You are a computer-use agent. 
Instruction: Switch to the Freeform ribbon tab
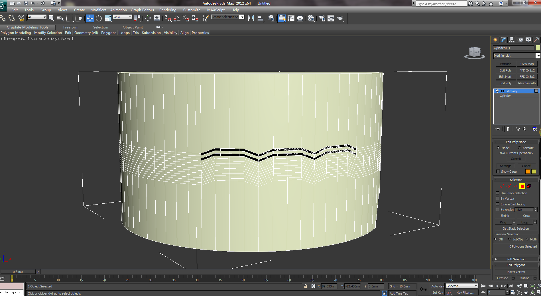pyautogui.click(x=71, y=27)
